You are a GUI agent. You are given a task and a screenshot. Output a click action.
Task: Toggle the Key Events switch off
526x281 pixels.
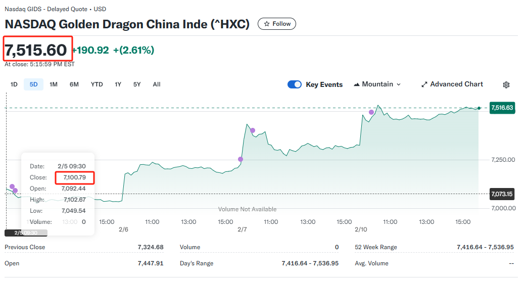click(x=295, y=84)
